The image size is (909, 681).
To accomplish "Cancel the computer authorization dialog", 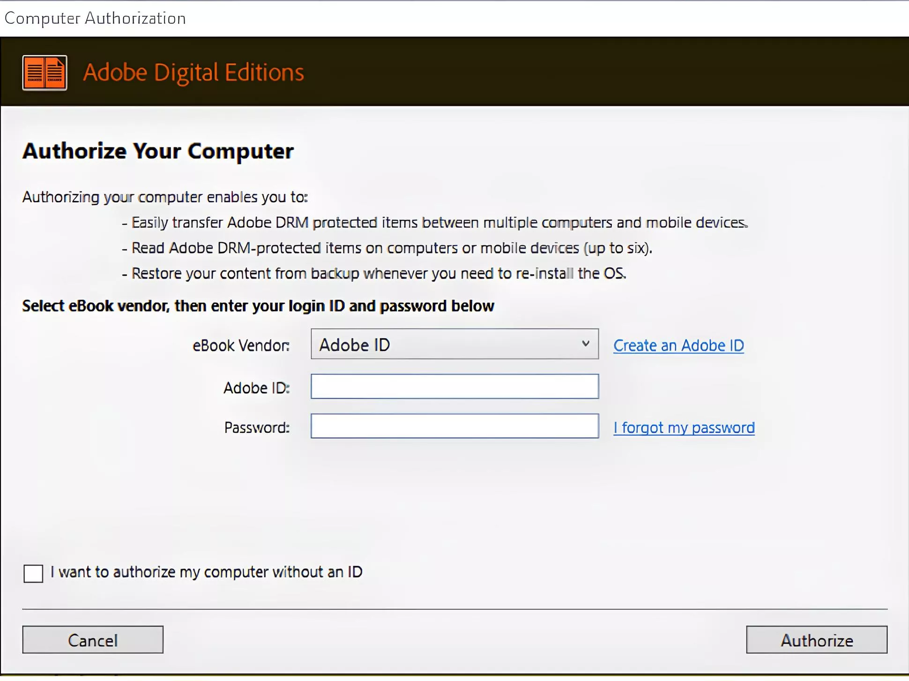I will point(92,640).
